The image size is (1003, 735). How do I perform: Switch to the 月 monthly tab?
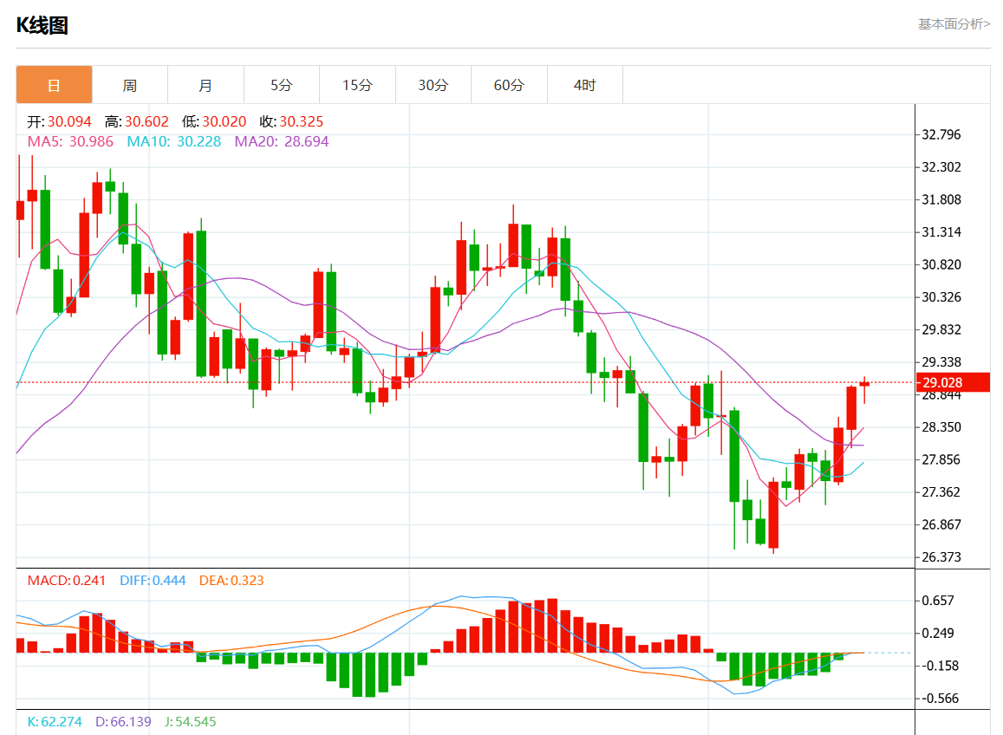(x=206, y=85)
